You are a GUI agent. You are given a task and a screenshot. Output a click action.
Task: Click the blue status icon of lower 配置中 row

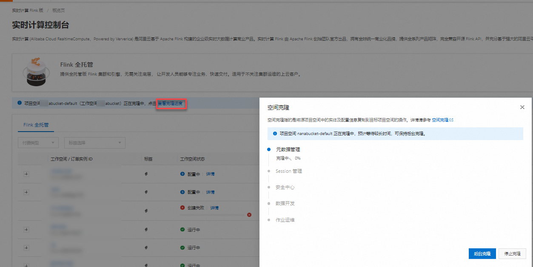[x=182, y=192]
